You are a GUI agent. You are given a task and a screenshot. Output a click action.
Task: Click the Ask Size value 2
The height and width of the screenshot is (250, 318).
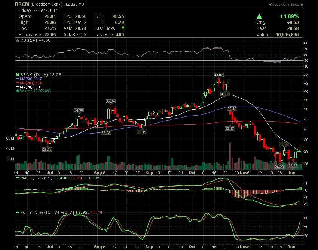point(85,35)
